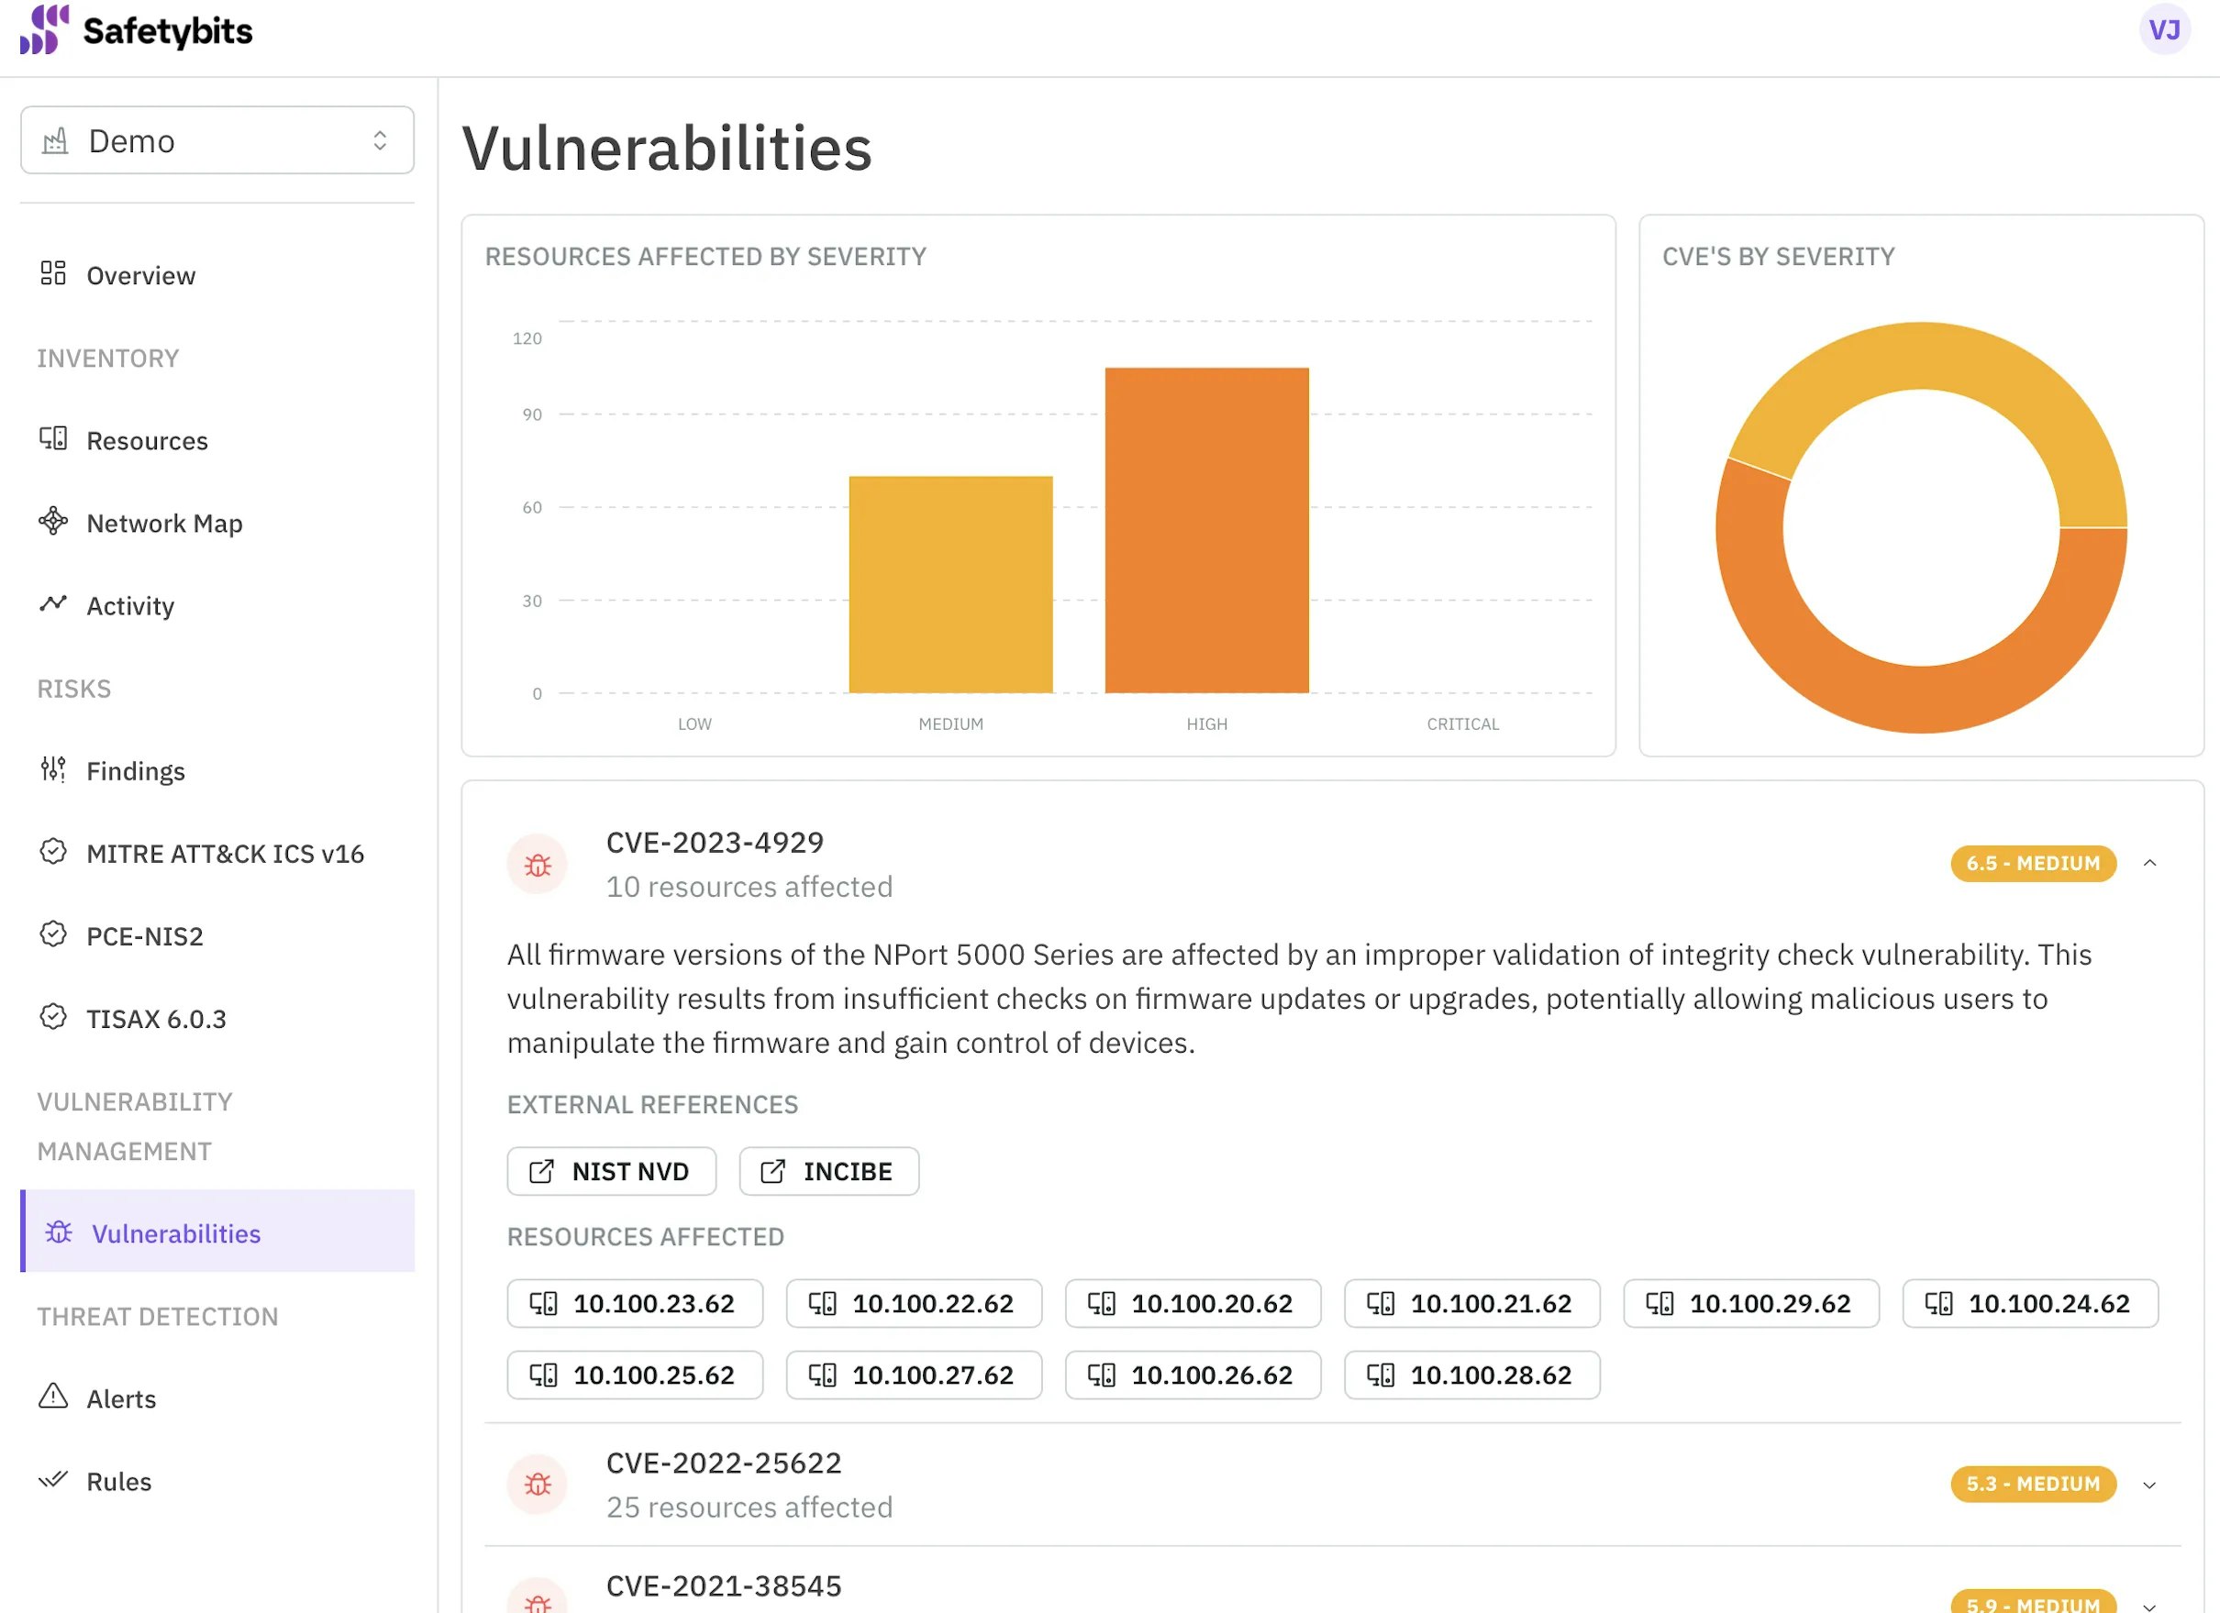Open the VJ user avatar menu
The image size is (2220, 1613).
point(2164,29)
